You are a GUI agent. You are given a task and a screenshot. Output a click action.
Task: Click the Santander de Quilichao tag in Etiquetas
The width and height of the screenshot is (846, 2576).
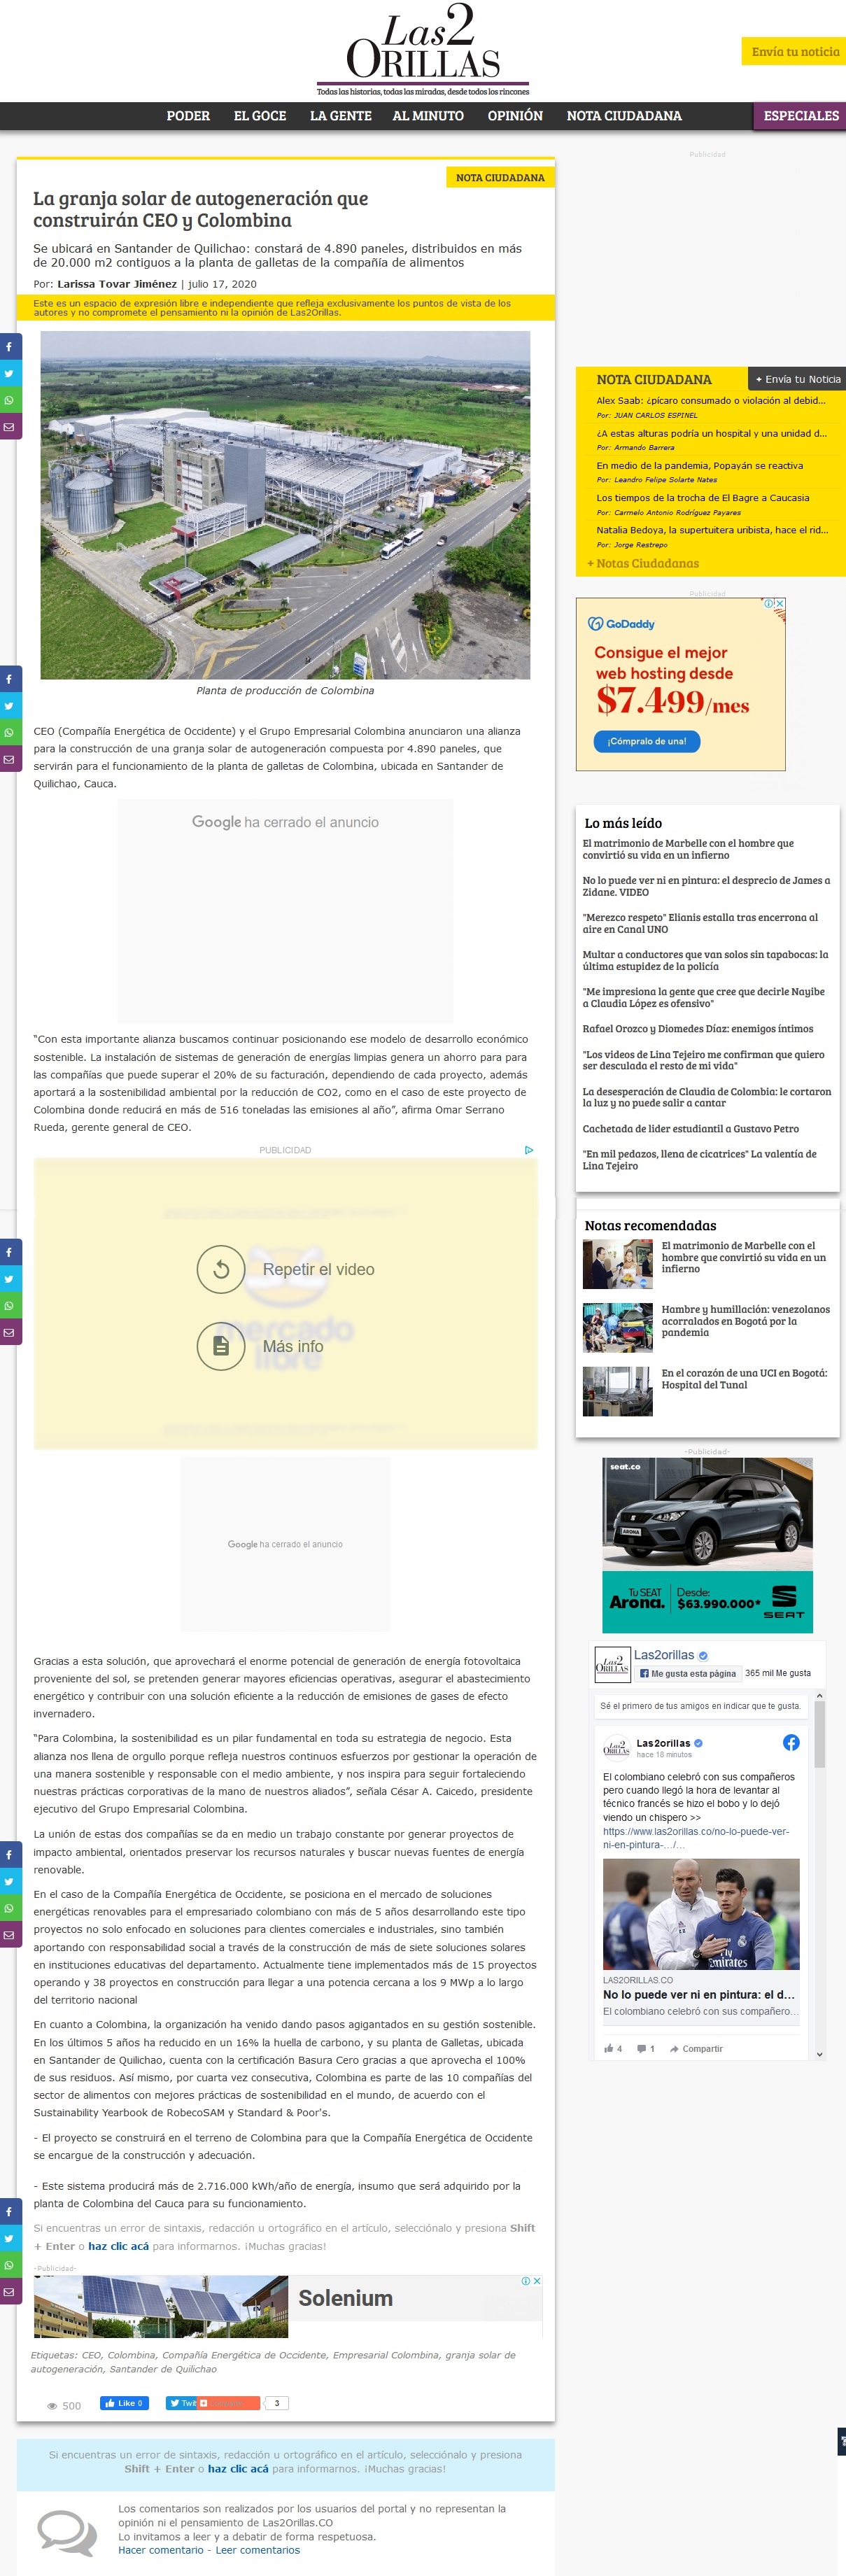162,2368
